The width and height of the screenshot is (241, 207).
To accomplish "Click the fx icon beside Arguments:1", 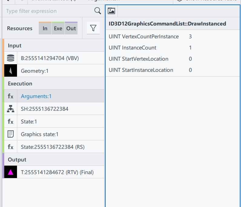I will pyautogui.click(x=11, y=96).
